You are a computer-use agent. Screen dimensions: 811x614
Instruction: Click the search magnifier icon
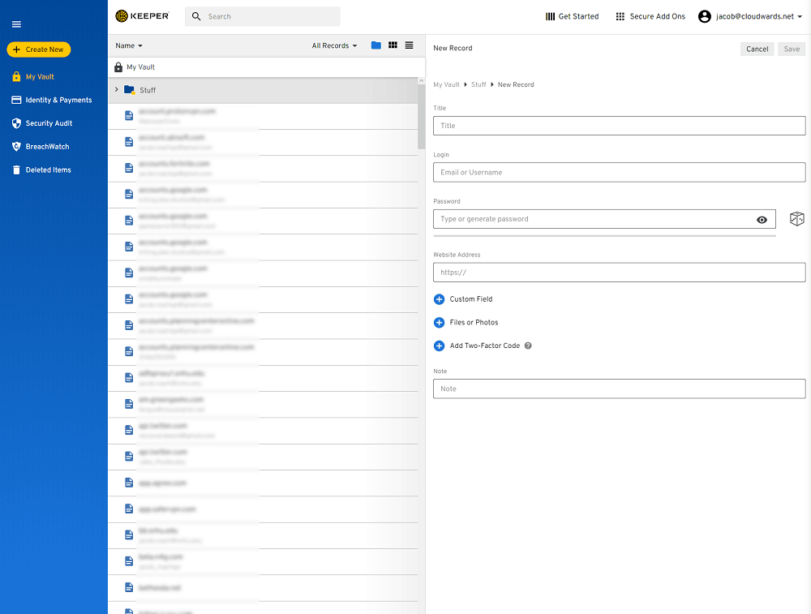coord(196,16)
